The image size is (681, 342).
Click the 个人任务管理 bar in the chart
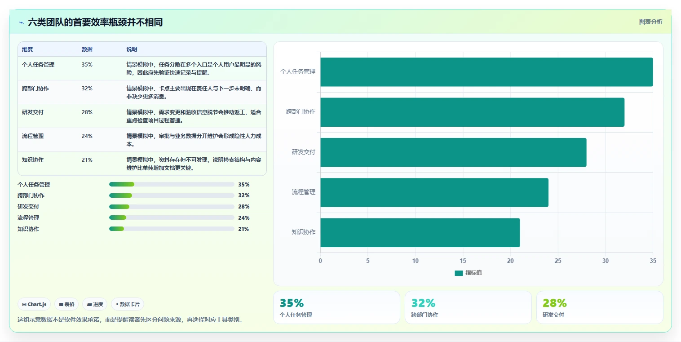[486, 72]
